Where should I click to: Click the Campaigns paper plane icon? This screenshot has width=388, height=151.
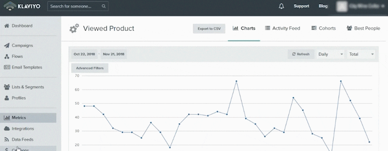coord(7,45)
